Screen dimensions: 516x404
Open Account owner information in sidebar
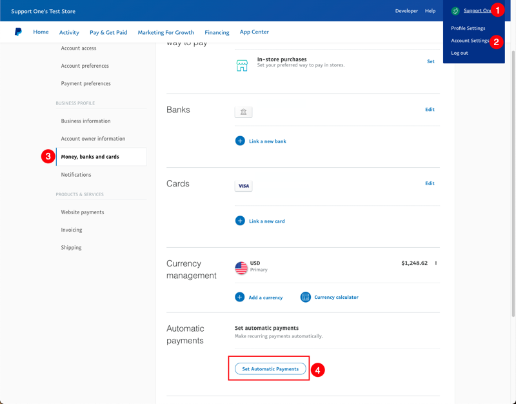(x=93, y=139)
